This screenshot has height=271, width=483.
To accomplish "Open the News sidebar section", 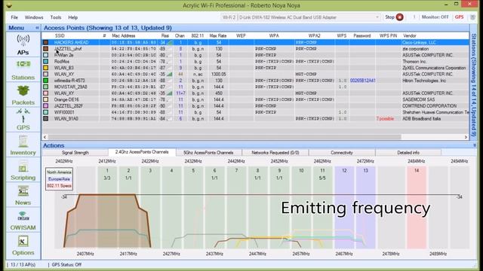I will point(23,195).
